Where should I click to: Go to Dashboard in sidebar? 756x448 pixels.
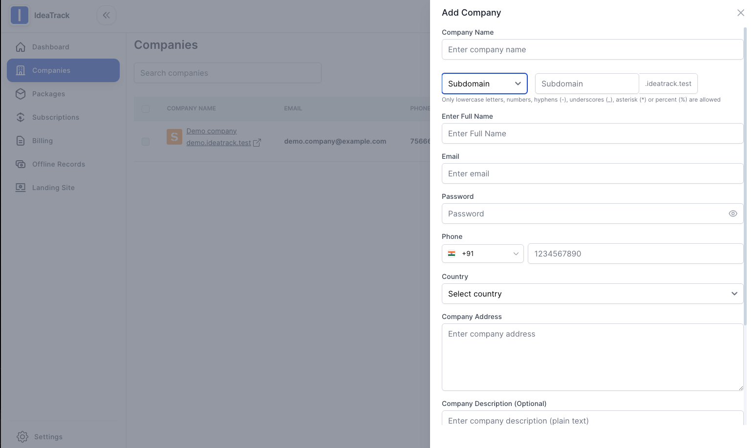(x=51, y=47)
